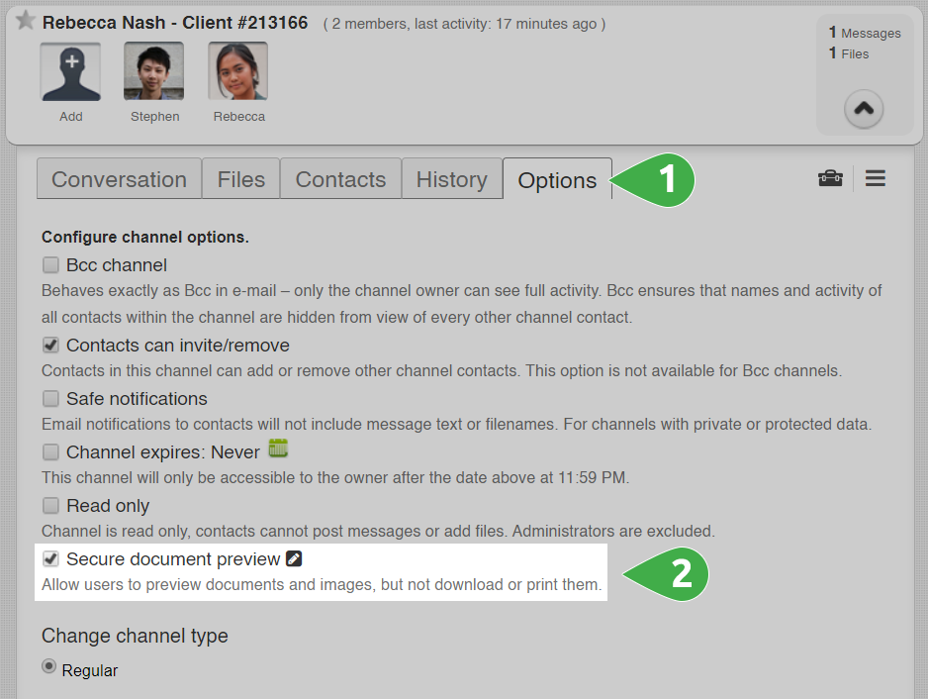The image size is (928, 699).
Task: Edit the Secure document preview settings via pencil icon
Action: point(293,558)
